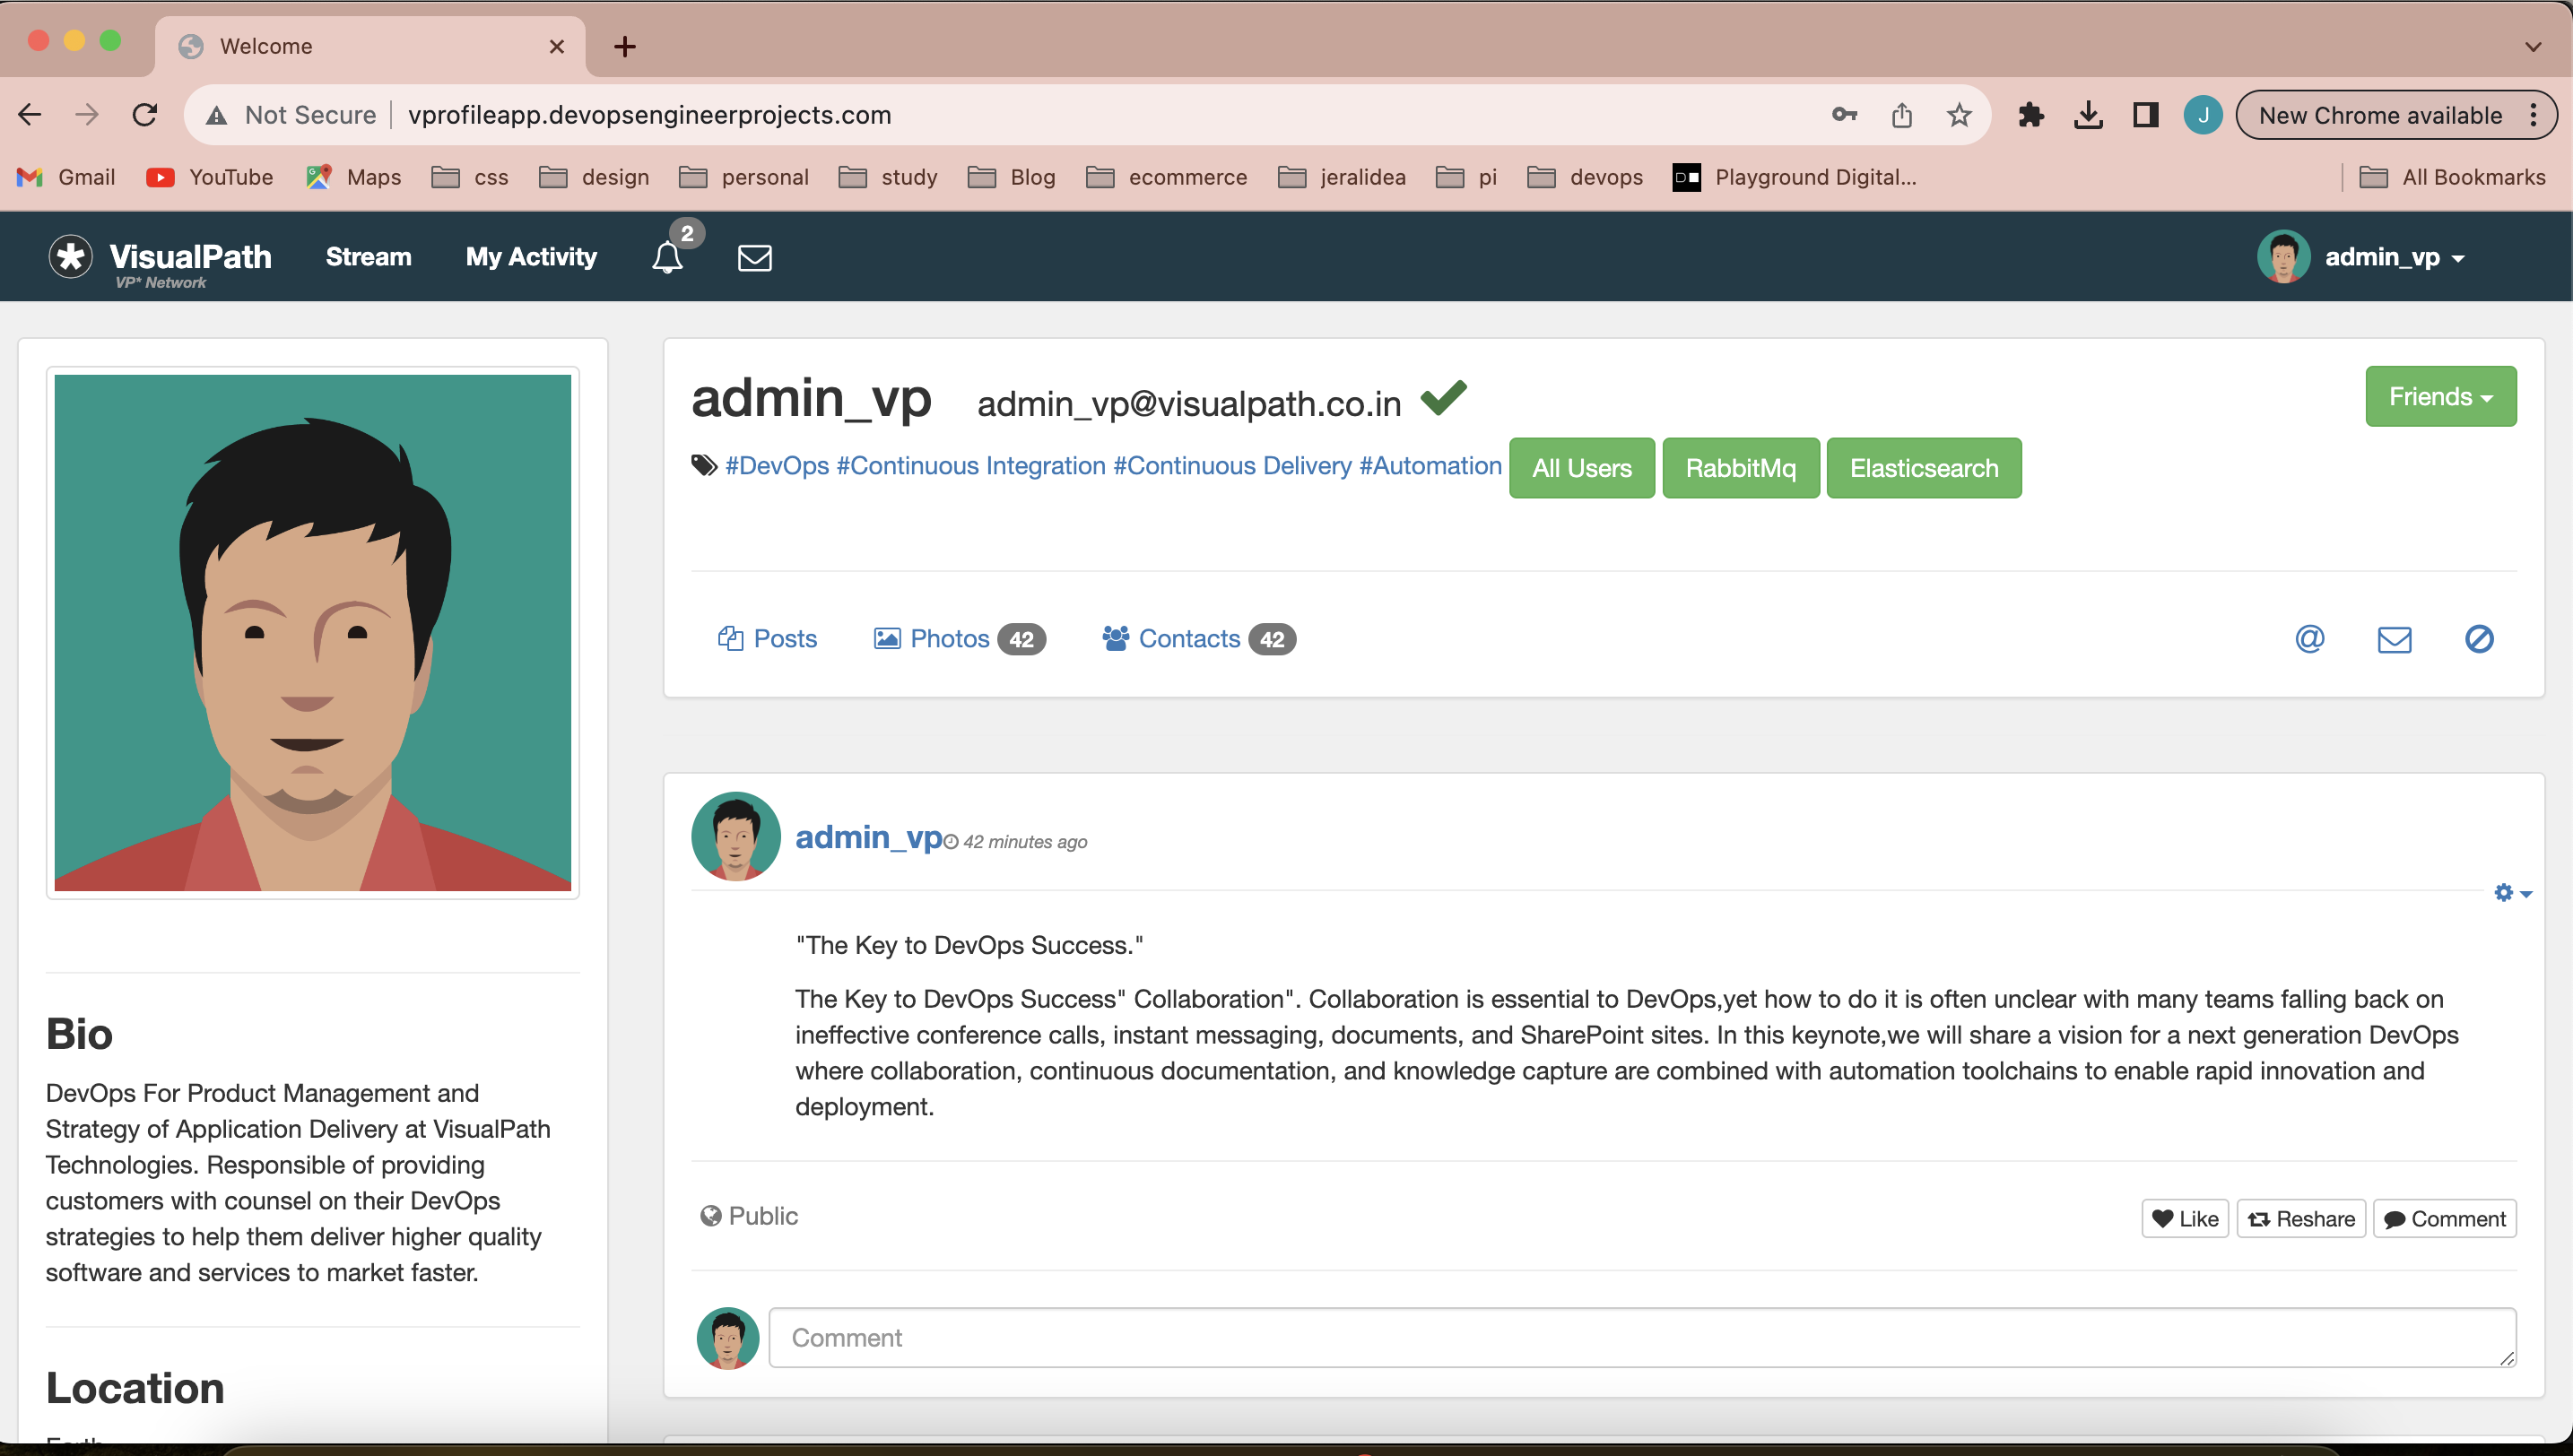This screenshot has width=2573, height=1456.
Task: Click the mention (@) icon on profile
Action: pyautogui.click(x=2311, y=639)
